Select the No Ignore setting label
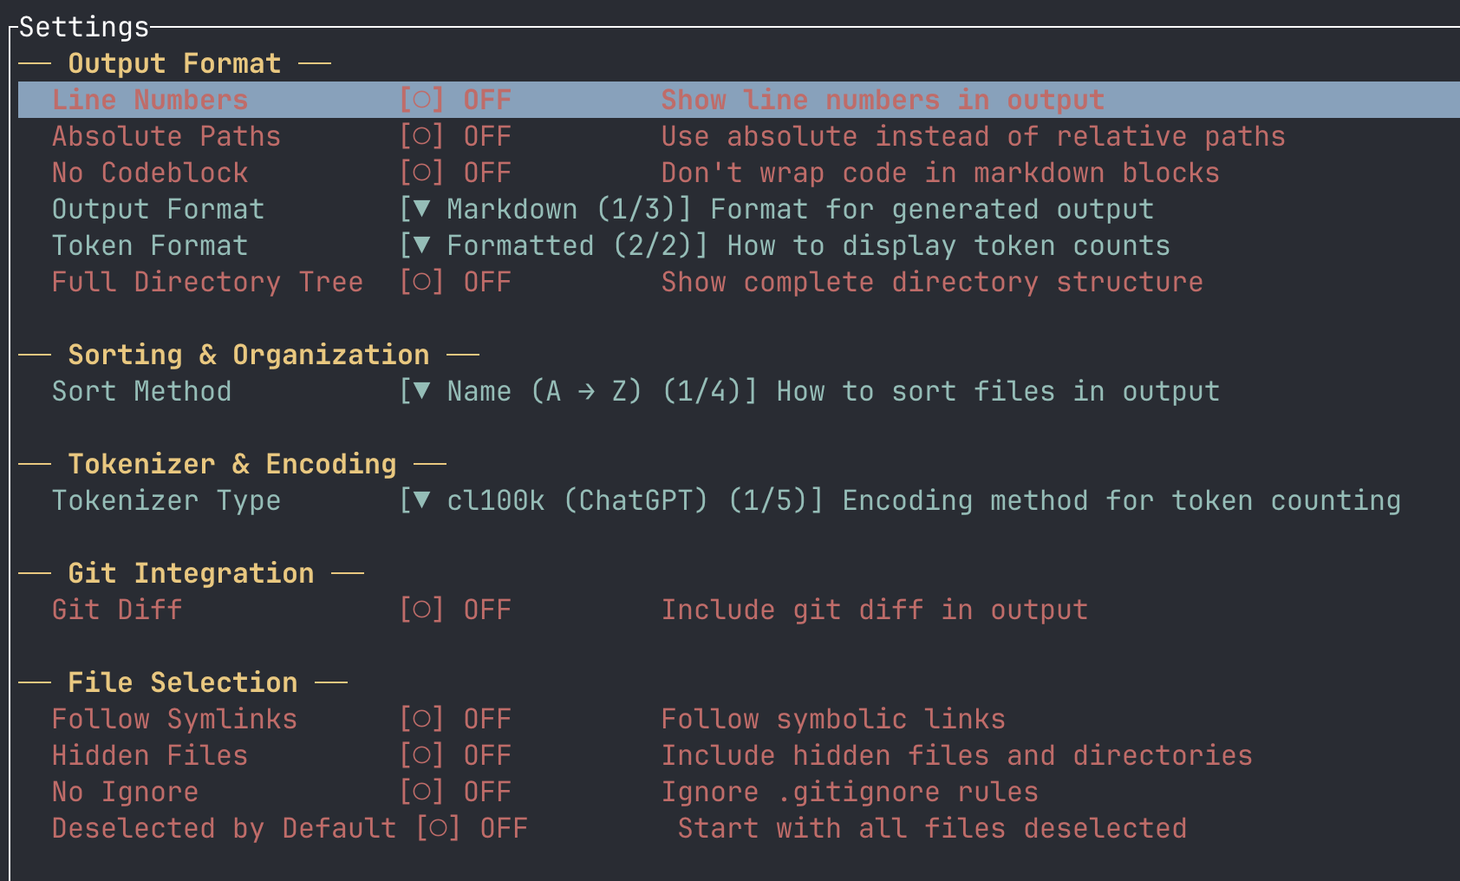The image size is (1460, 881). point(126,792)
